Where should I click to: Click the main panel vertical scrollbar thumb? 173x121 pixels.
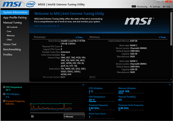click(x=171, y=29)
